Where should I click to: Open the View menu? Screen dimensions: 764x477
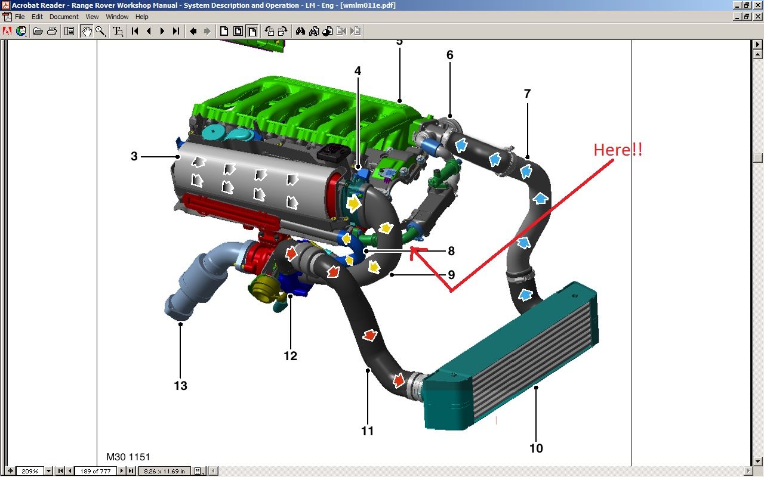[x=92, y=17]
